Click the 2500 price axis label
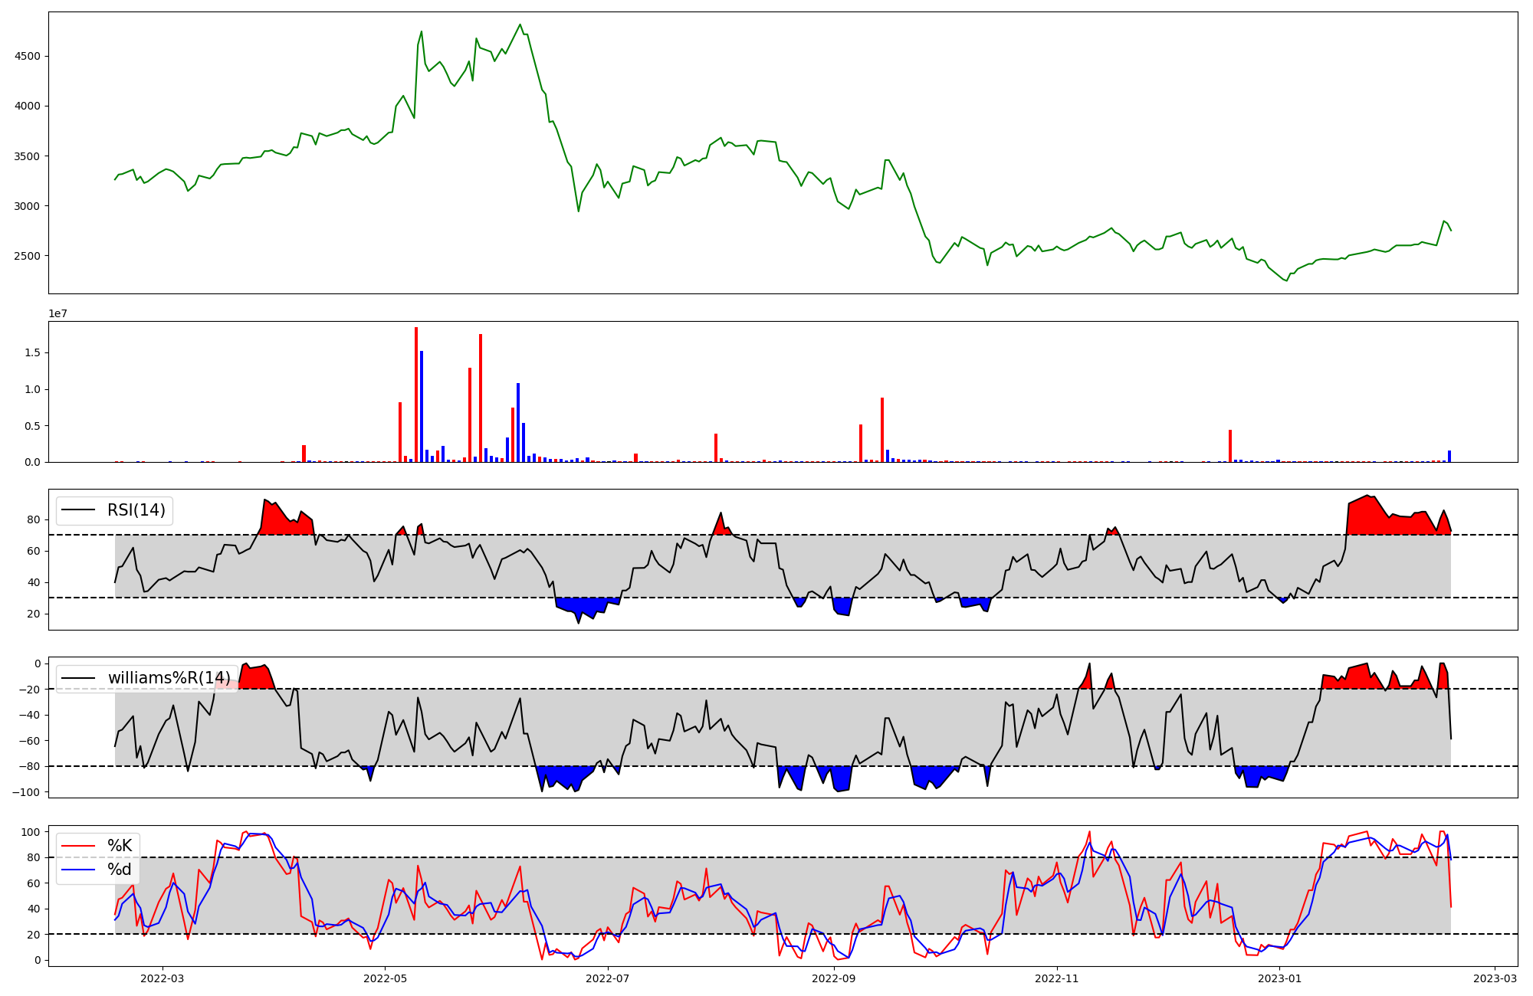The image size is (1533, 996). coord(27,256)
